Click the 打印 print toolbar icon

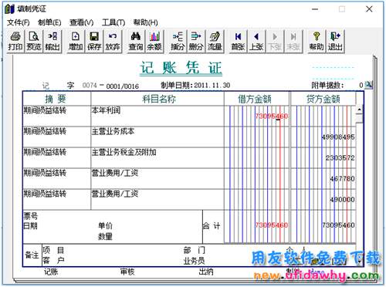[x=15, y=41]
